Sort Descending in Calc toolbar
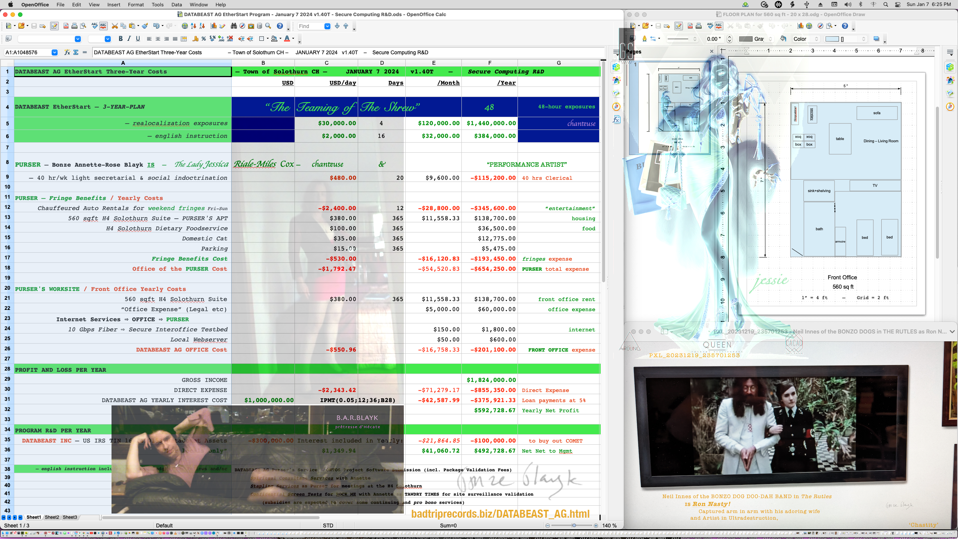 tap(202, 26)
